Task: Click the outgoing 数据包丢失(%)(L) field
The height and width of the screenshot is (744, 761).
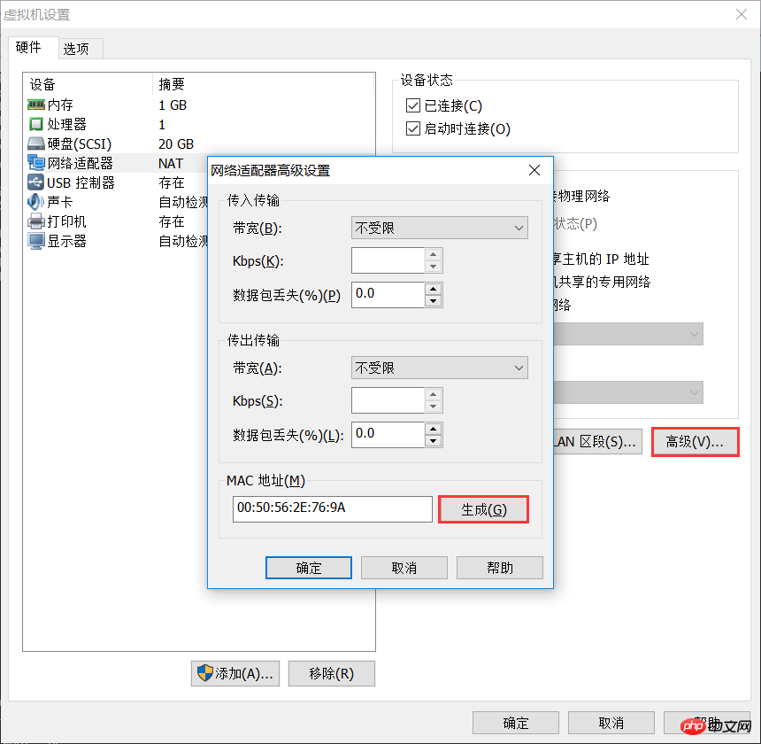Action: tap(388, 435)
